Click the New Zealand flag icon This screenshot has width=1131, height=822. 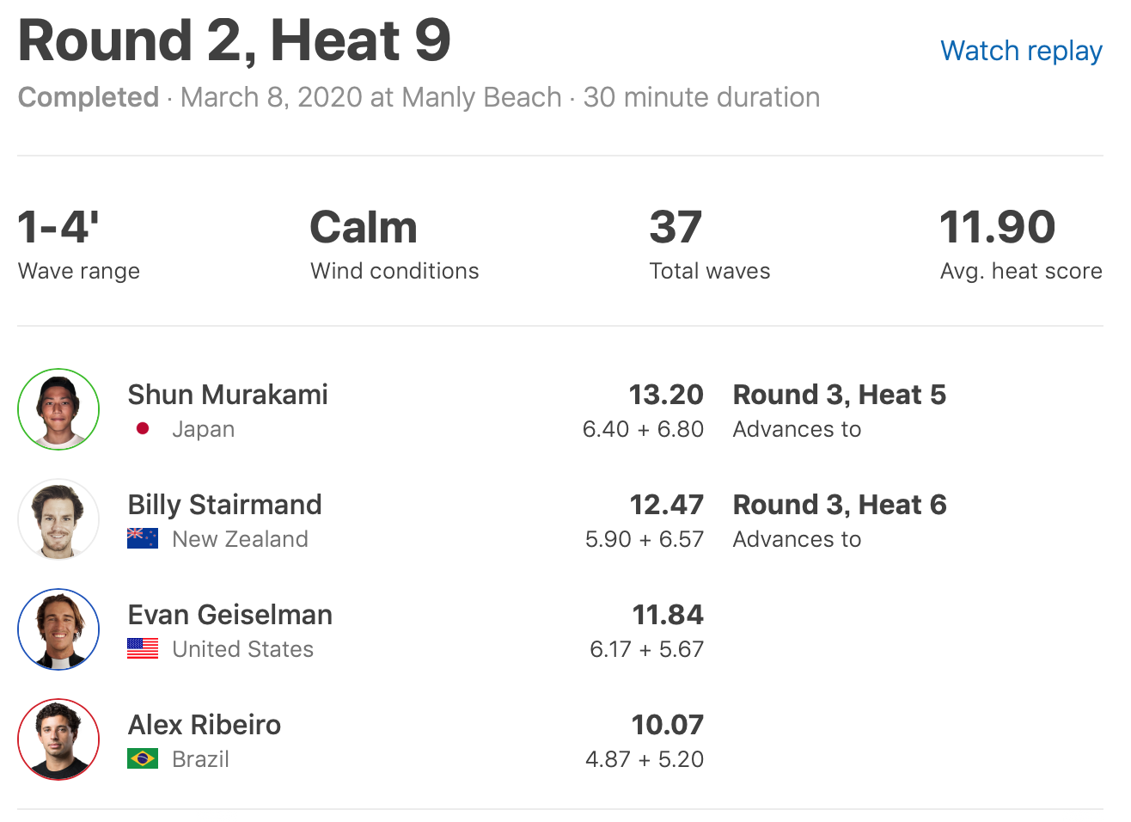click(x=143, y=538)
